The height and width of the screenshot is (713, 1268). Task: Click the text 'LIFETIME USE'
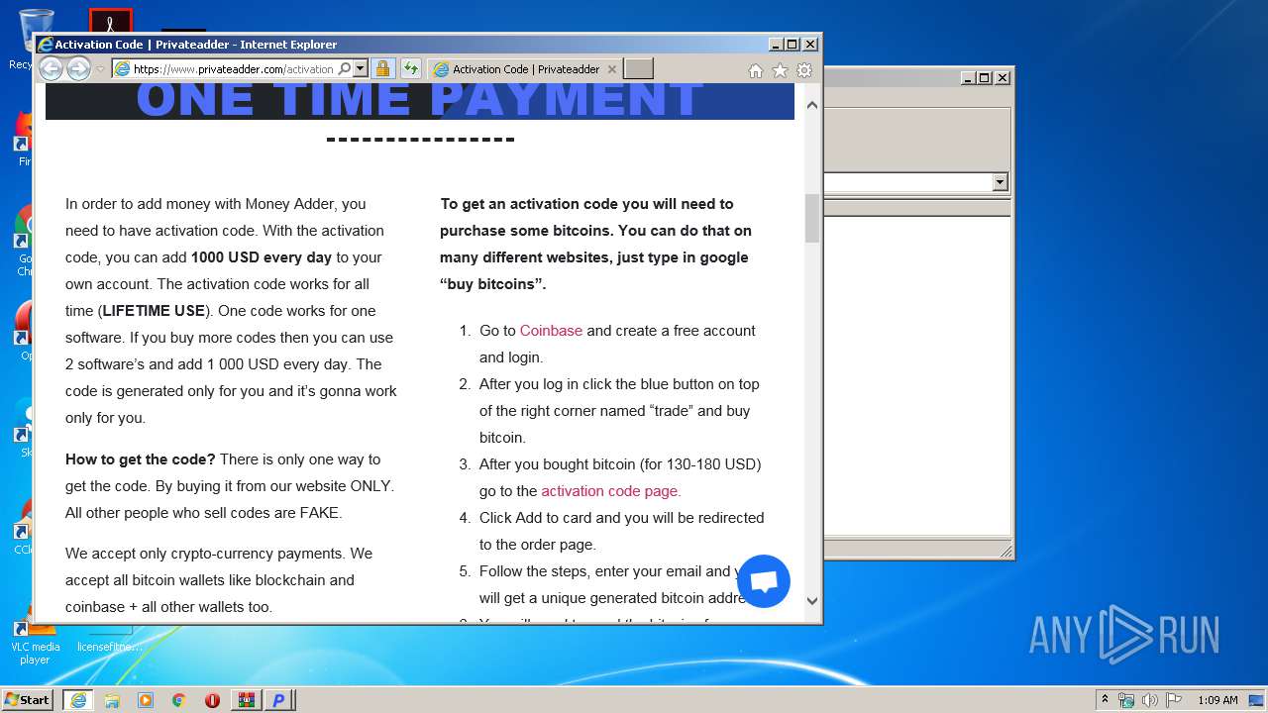click(154, 311)
